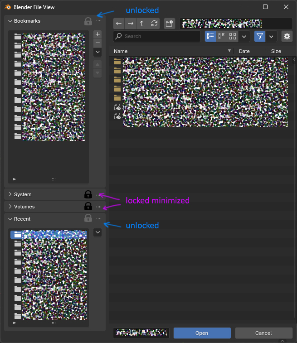Switch to thumbnails display mode

pyautogui.click(x=233, y=36)
